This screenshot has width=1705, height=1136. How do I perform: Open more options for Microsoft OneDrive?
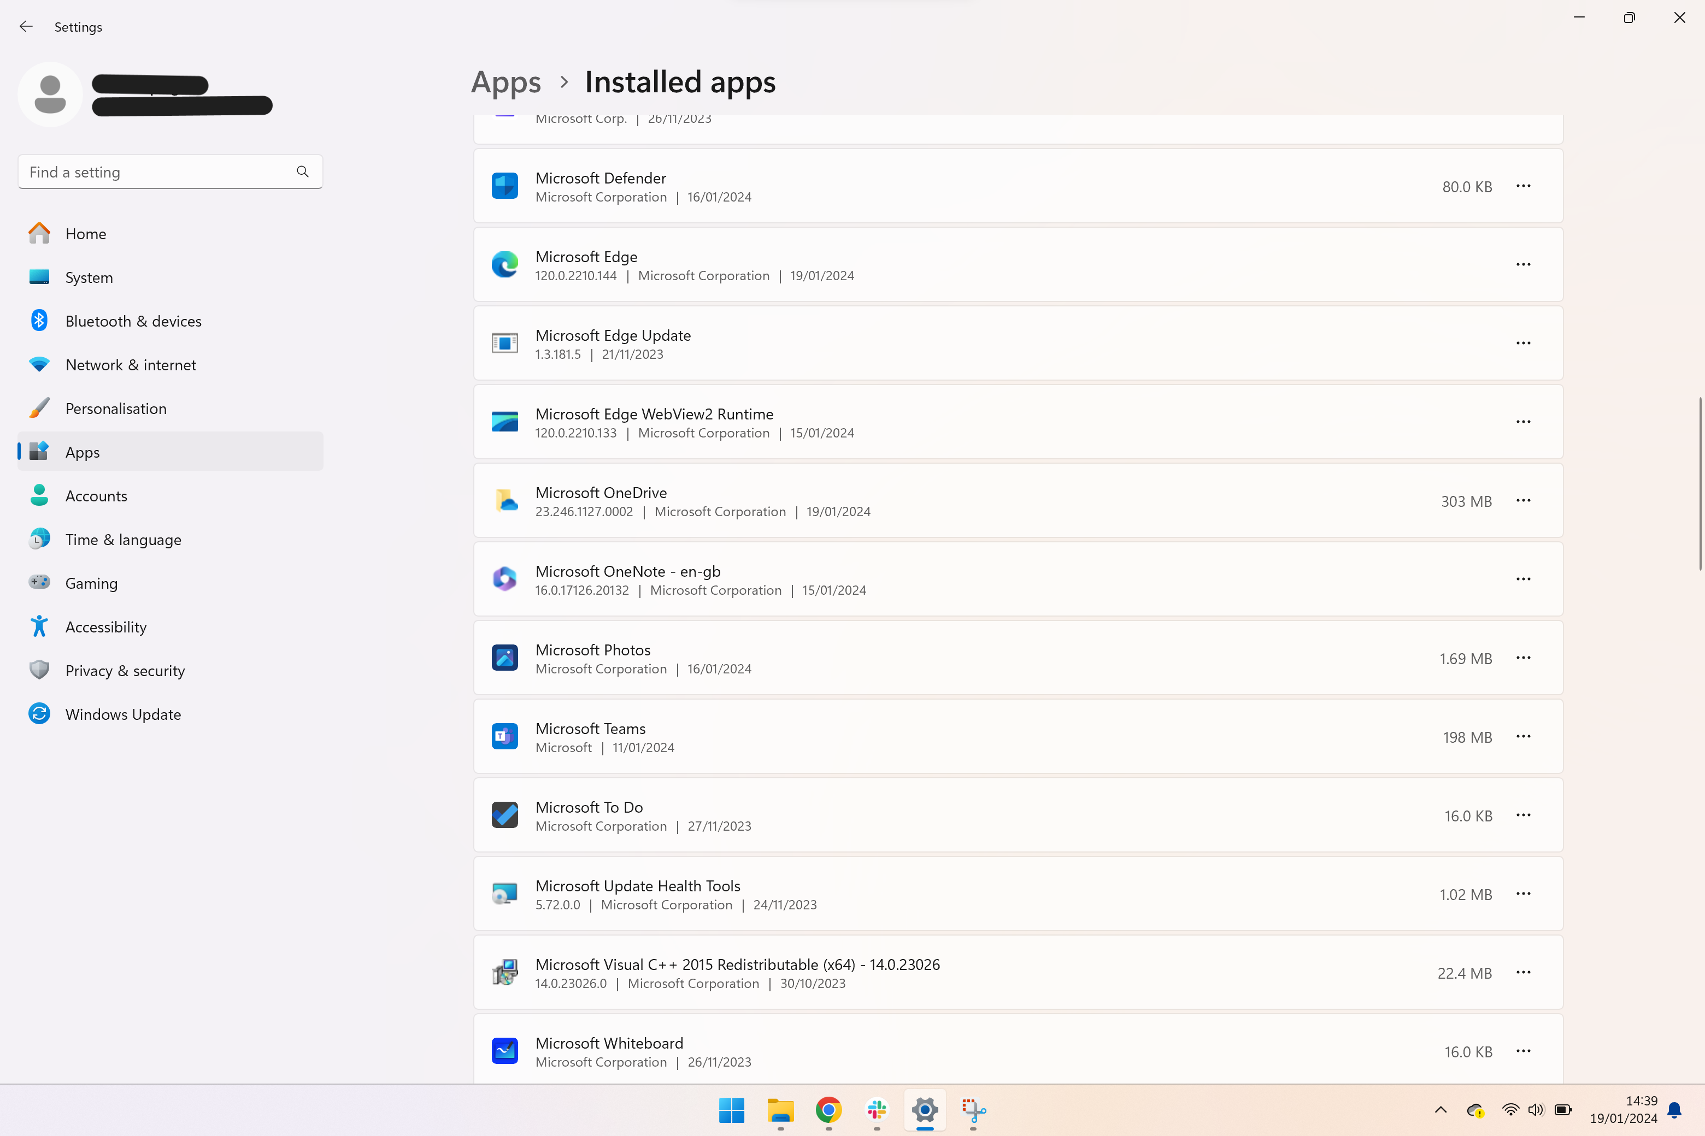(x=1523, y=501)
